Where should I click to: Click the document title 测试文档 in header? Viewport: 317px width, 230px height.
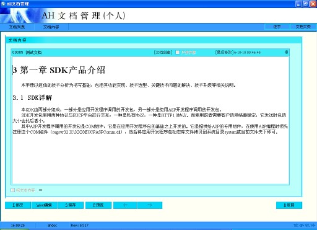(33, 52)
